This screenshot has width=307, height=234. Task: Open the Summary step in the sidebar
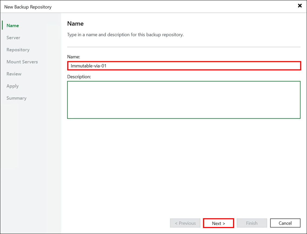point(16,98)
